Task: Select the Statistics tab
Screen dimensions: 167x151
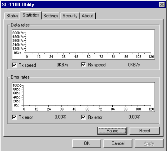Action: 31,15
